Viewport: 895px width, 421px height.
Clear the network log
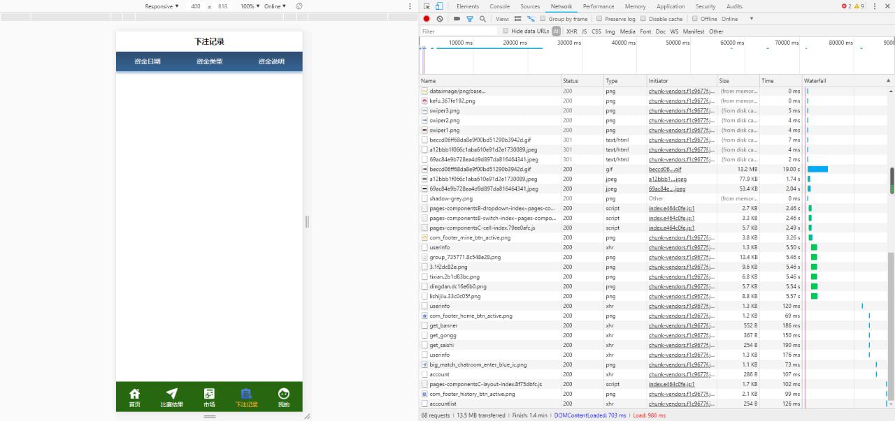tap(440, 19)
